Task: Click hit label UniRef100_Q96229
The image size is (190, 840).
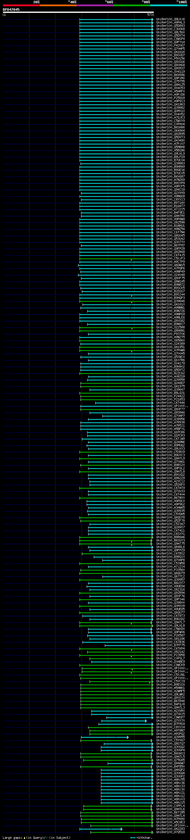Action: click(170, 478)
